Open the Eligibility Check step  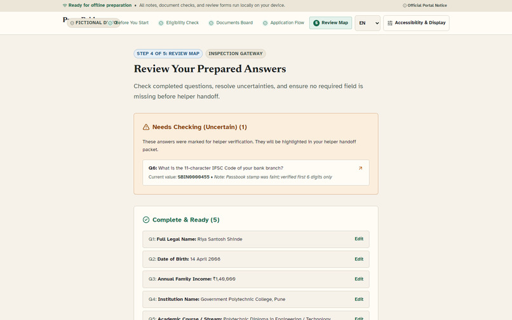[x=179, y=23]
